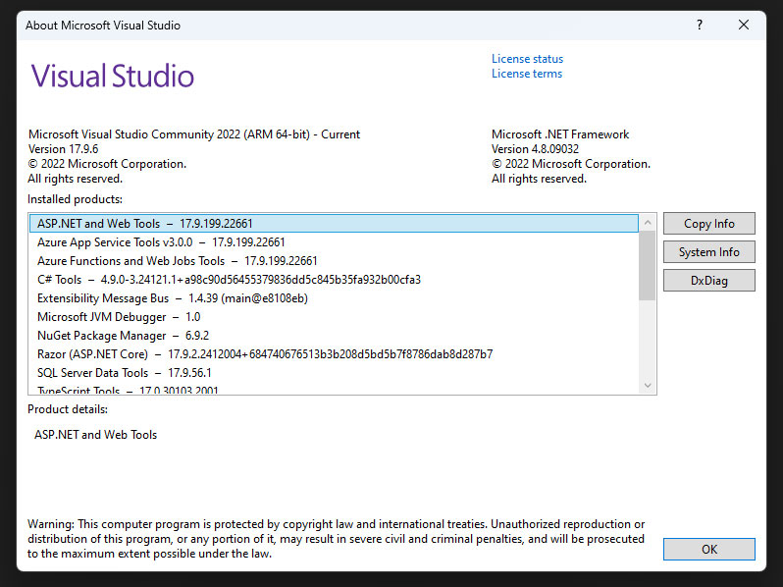Viewport: 783px width, 587px height.
Task: Select the C# Tools entry
Action: (334, 279)
